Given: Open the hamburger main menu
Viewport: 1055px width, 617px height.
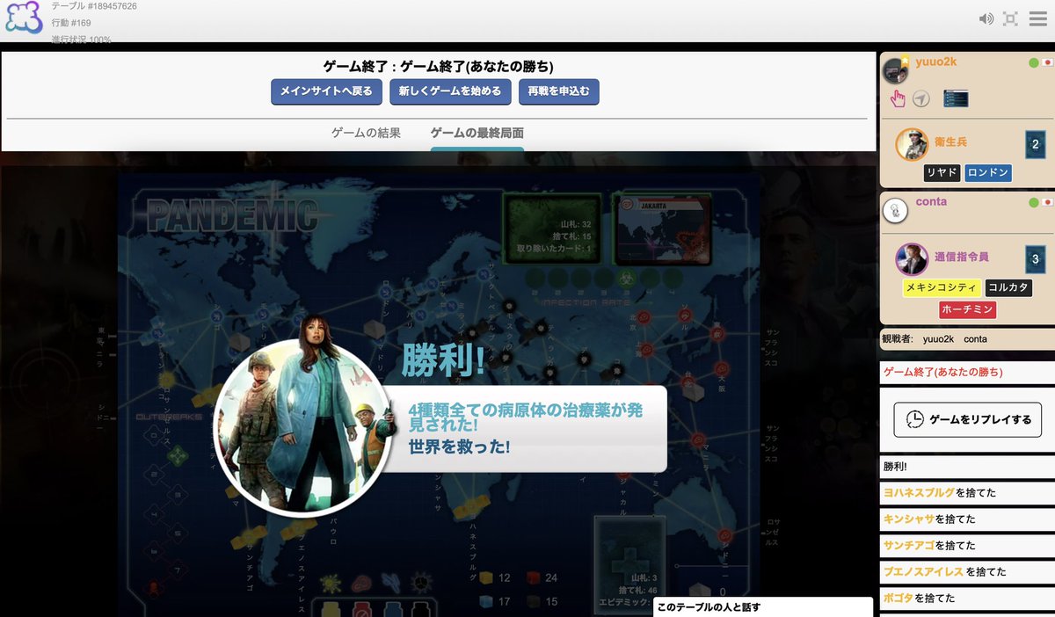Looking at the screenshot, I should click(1038, 18).
